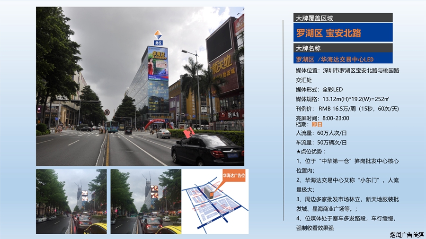Click the red arrow marker above the black car
This screenshot has width=426, height=239.
tap(189, 132)
